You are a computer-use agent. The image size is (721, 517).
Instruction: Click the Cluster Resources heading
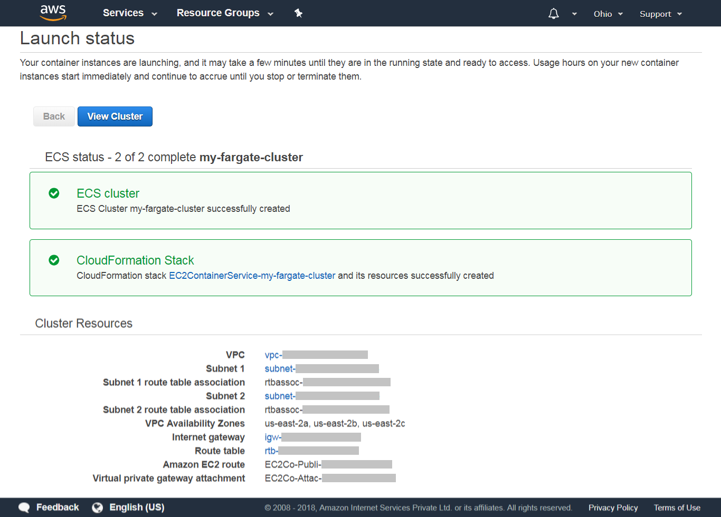[84, 324]
